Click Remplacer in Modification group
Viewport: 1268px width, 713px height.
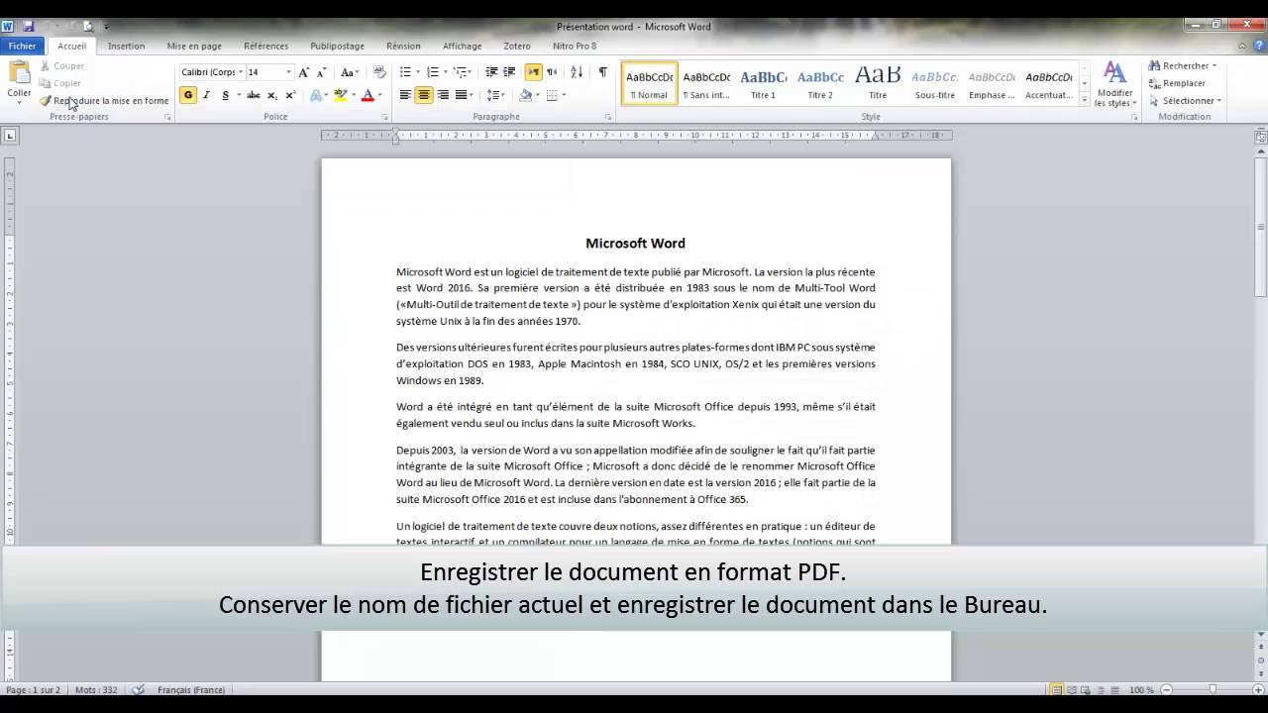(x=1177, y=83)
